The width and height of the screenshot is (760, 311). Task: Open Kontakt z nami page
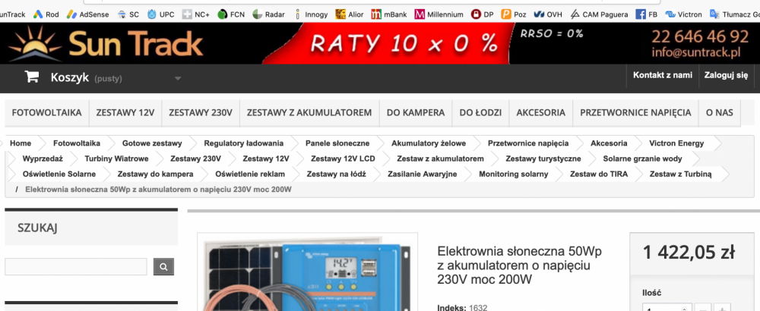pos(663,75)
